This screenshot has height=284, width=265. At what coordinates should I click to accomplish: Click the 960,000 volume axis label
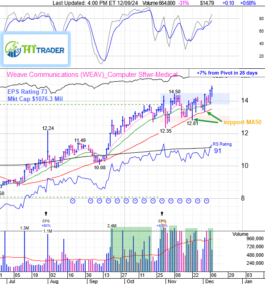coord(255,238)
